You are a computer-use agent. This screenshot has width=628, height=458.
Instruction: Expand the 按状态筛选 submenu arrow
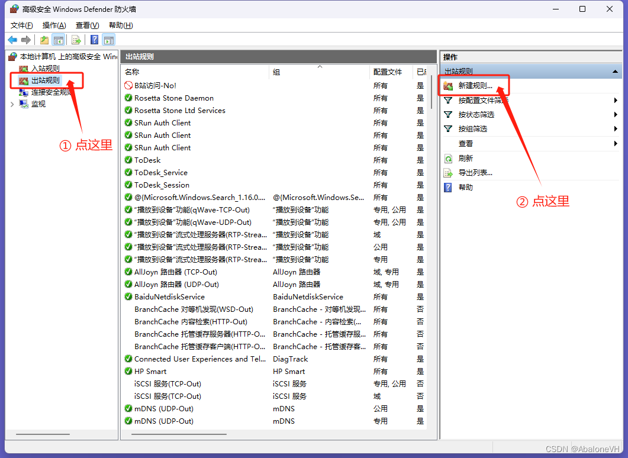point(616,115)
